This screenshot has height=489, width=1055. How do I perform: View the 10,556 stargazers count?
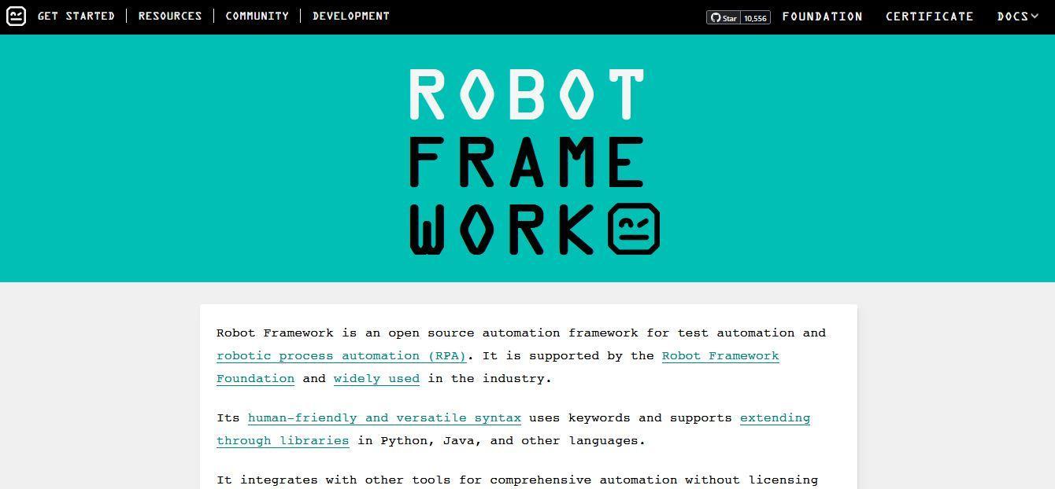point(756,17)
